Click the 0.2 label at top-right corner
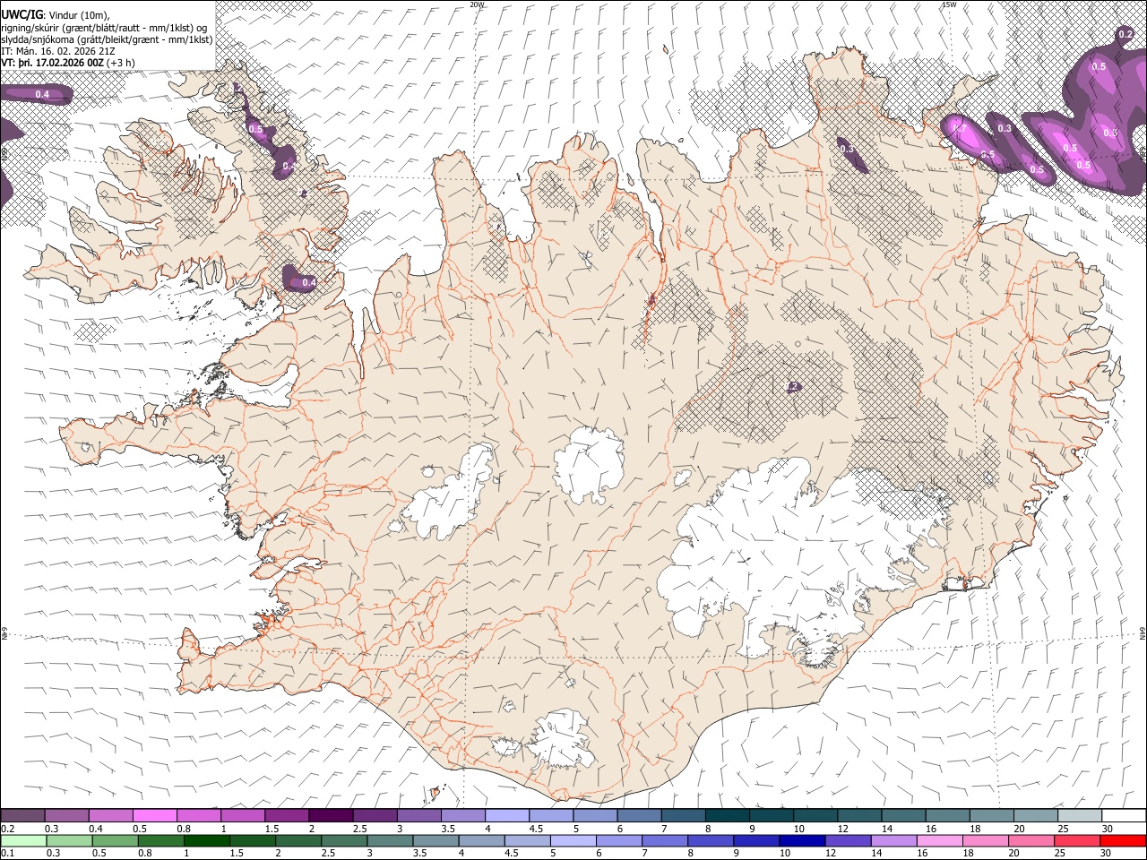The image size is (1147, 860). (x=1125, y=34)
